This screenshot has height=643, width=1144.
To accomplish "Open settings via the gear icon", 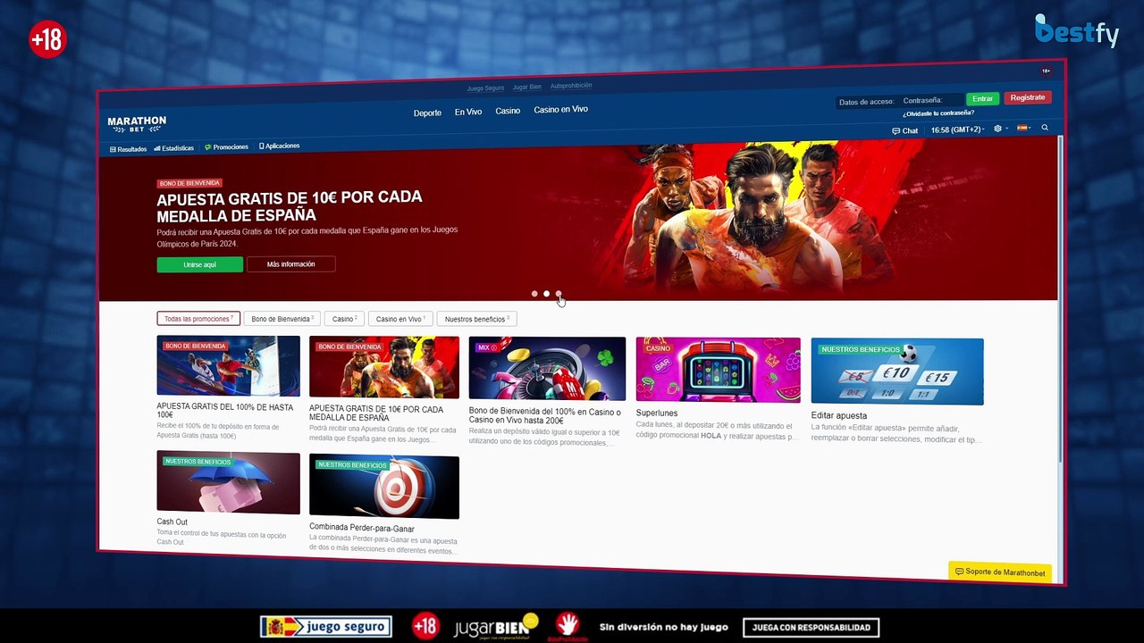I will pyautogui.click(x=998, y=129).
